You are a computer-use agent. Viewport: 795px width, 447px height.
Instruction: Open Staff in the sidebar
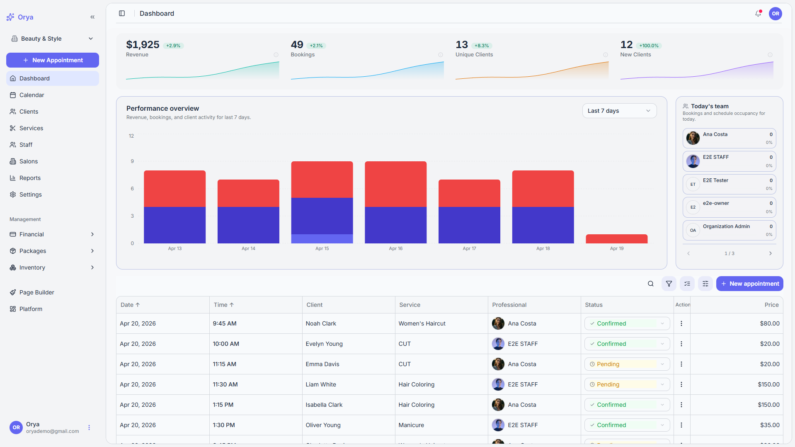(53, 145)
